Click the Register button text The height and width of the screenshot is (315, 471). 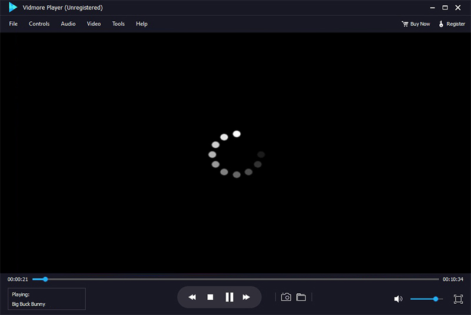point(456,24)
